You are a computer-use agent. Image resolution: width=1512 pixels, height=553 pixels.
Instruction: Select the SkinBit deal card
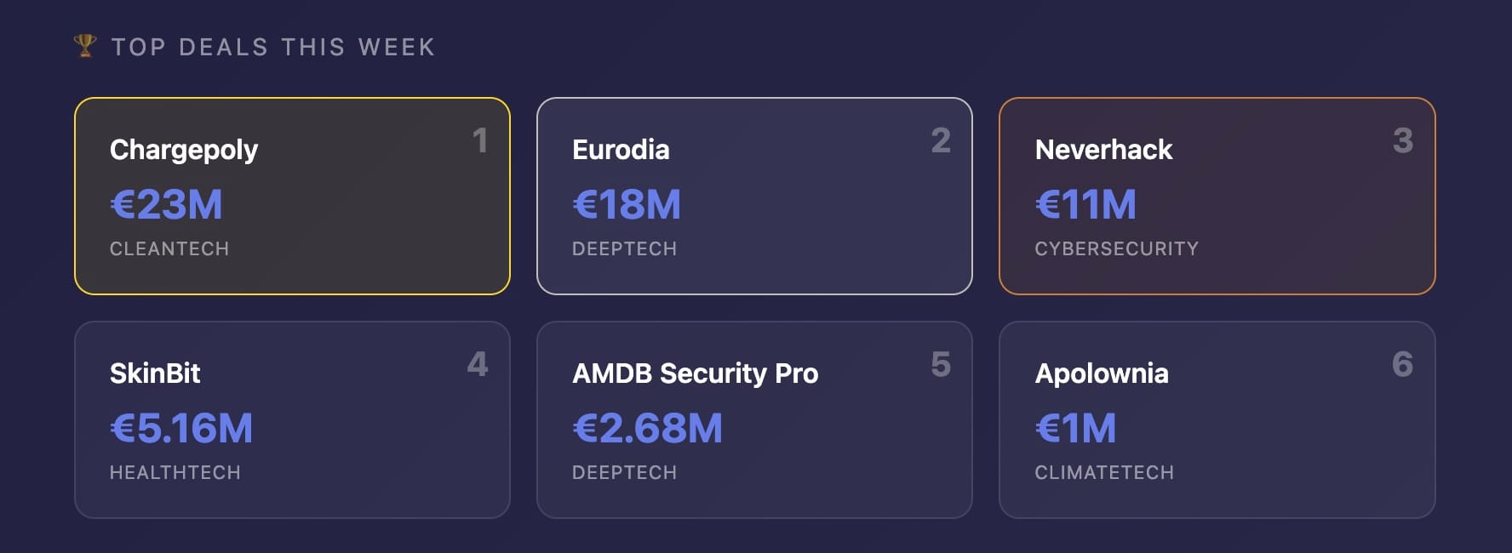click(x=292, y=419)
